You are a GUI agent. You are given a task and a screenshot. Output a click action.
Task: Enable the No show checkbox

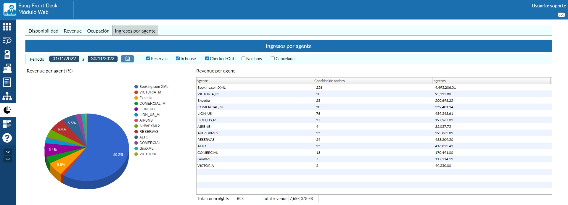[243, 59]
